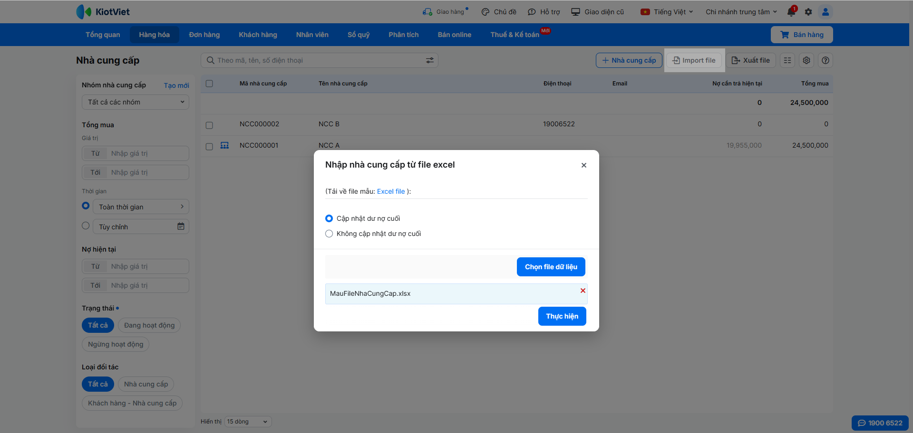
Task: Open the user account avatar
Action: pos(826,12)
